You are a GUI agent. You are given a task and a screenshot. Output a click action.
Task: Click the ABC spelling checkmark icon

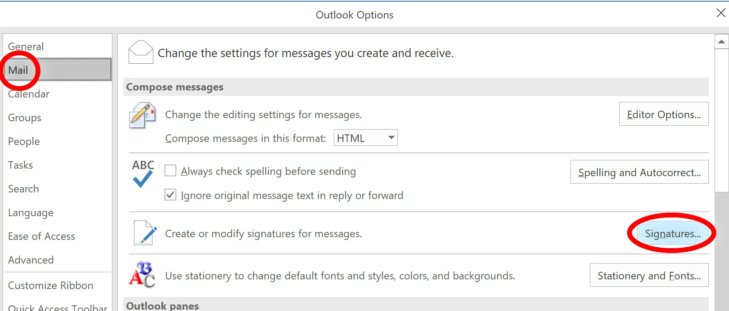[143, 173]
